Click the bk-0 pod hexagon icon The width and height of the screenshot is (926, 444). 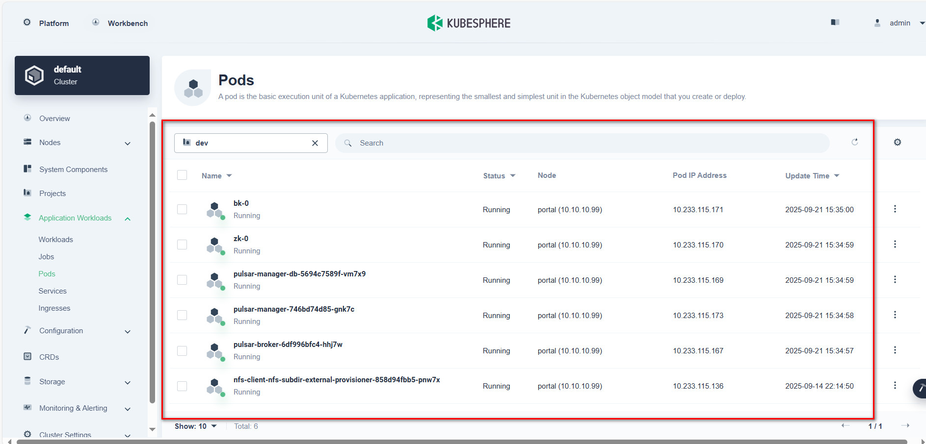[x=215, y=210]
